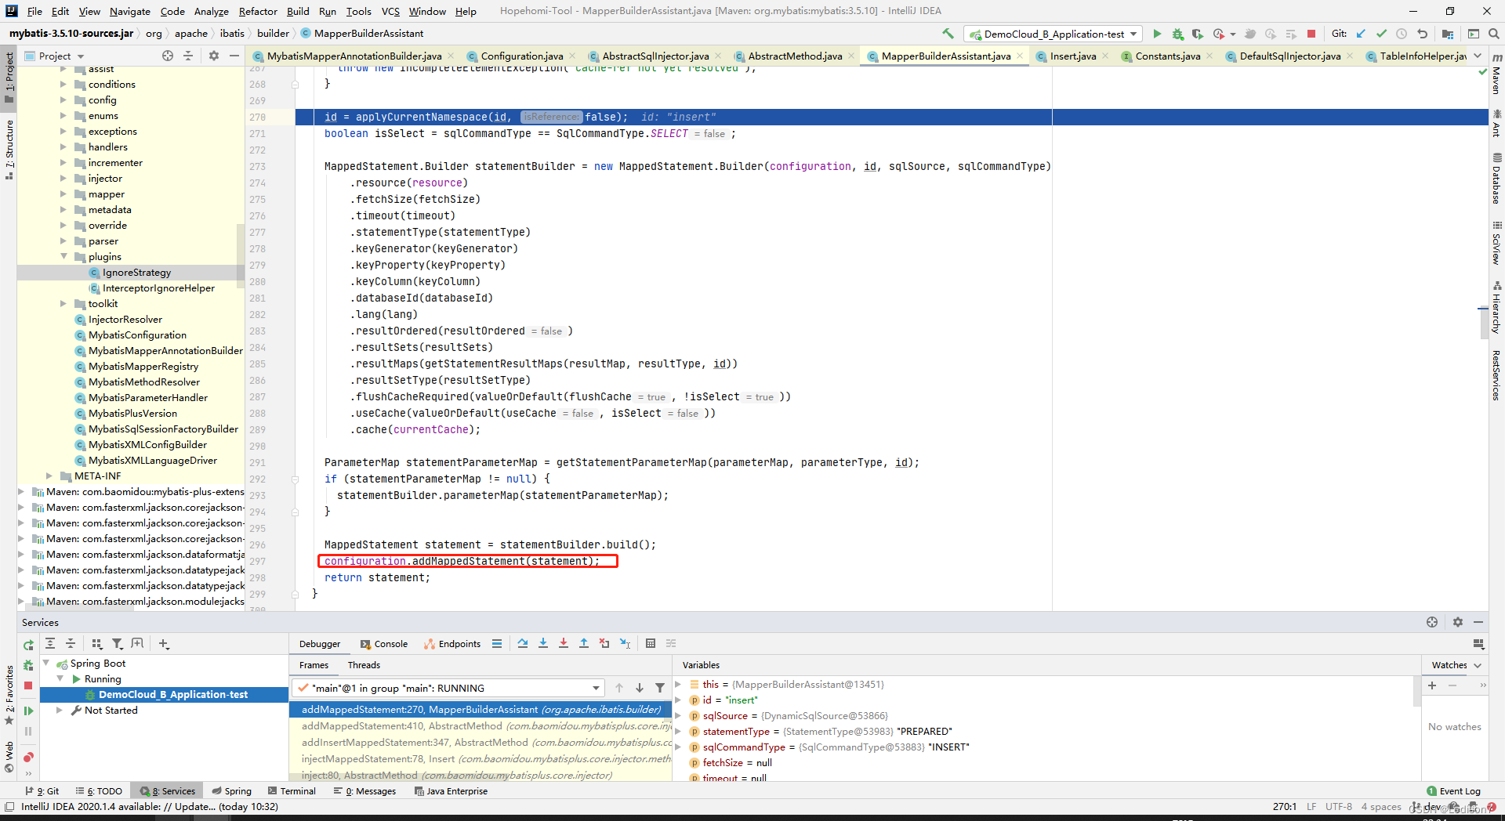Select addInsertMappedStatement:347 frame
Screen dimensions: 1505x821
point(481,743)
